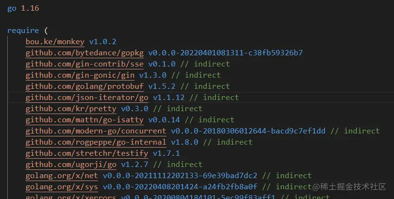Click the 'go 1.16' version line
Screen dimensions: 394x199
click(x=23, y=8)
